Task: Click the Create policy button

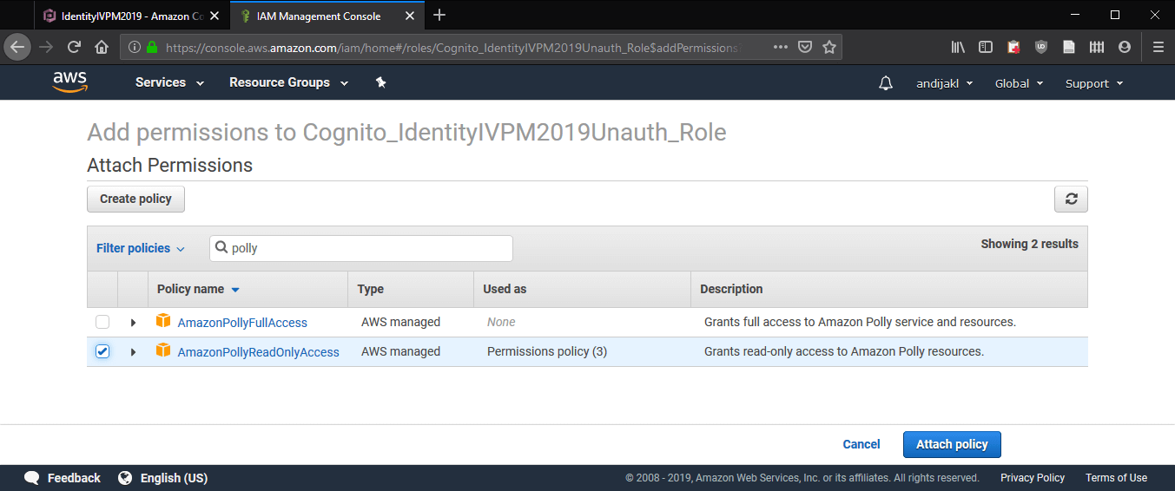Action: click(x=135, y=199)
